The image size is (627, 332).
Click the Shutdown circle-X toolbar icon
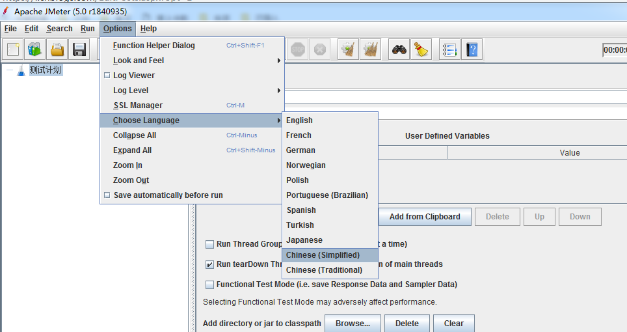(x=319, y=49)
